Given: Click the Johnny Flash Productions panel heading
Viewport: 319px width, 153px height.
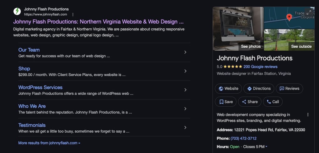Looking at the screenshot, I should pyautogui.click(x=255, y=58).
